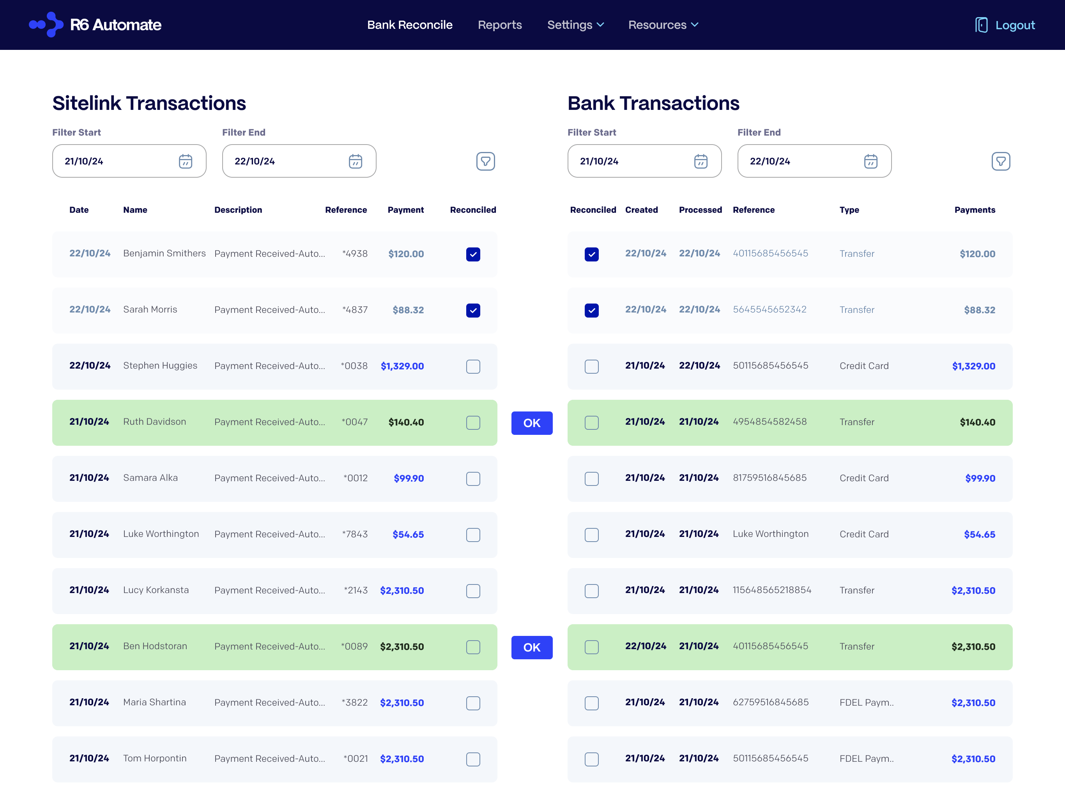Click the R6 Automate logo
1065x798 pixels.
tap(96, 25)
